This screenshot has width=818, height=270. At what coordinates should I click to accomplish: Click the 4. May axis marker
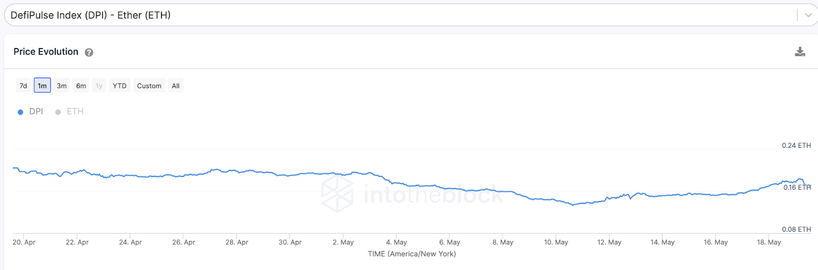pos(397,242)
